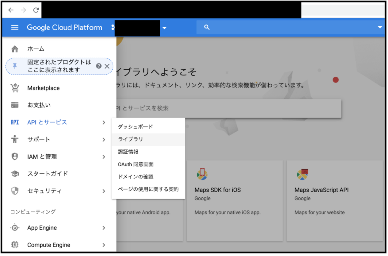Click 'Maps for your native iOS app.' text
This screenshot has width=388, height=256.
point(228,213)
